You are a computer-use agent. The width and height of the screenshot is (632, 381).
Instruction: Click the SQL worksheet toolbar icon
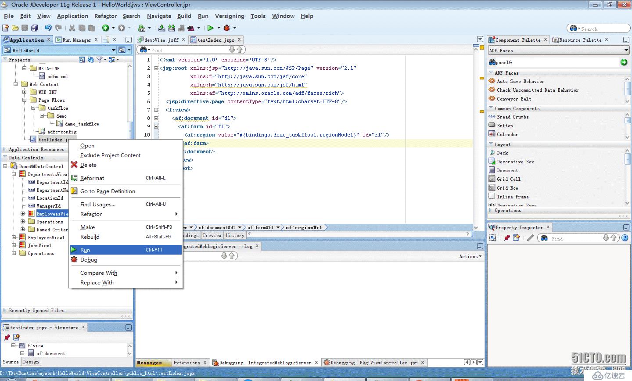coord(142,28)
